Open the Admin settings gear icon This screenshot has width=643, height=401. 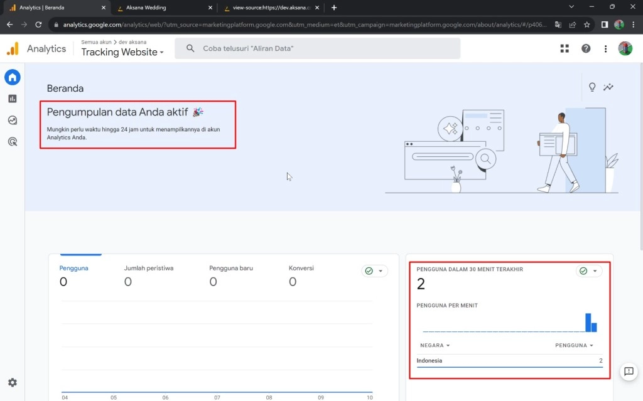point(13,383)
